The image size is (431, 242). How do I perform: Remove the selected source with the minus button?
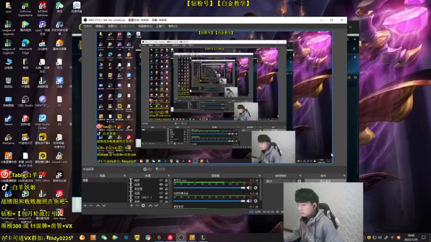(137, 205)
